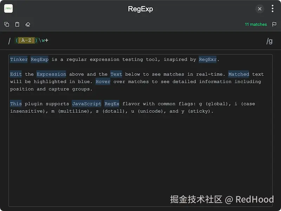Click the regex expression input field
The width and height of the screenshot is (281, 211).
(x=105, y=40)
